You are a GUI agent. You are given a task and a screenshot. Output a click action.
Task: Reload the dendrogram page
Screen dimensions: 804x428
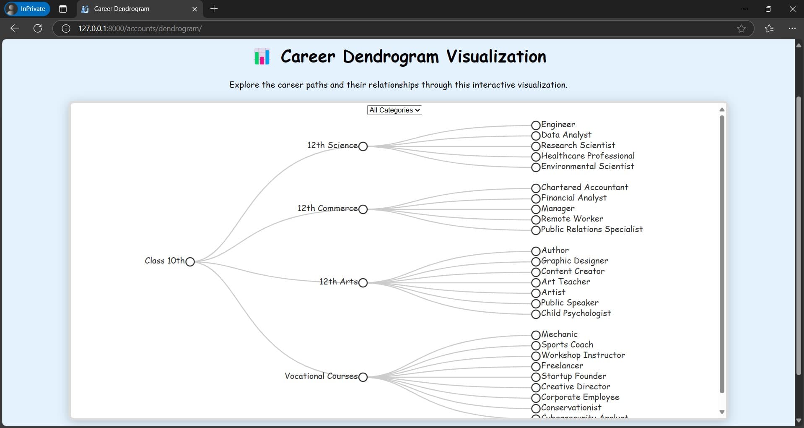coord(38,28)
